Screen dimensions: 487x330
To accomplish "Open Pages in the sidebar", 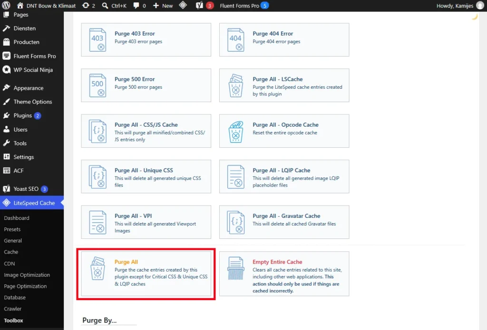I will tap(21, 15).
